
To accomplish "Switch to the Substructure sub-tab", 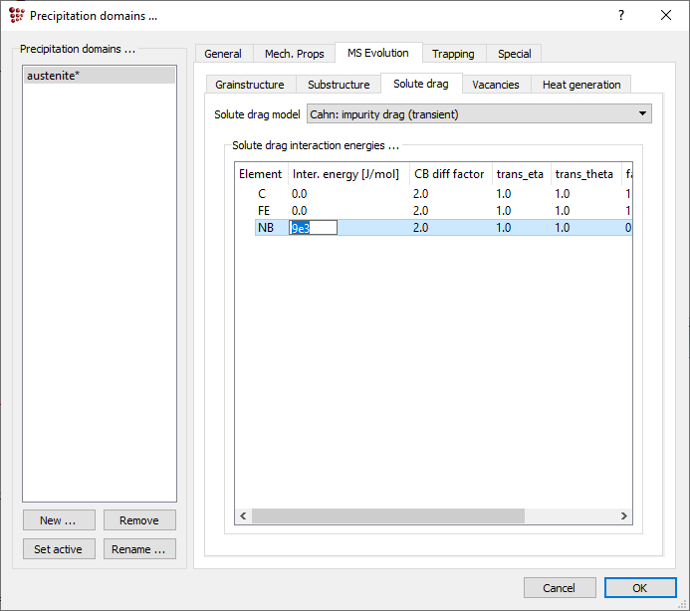I will coord(339,85).
